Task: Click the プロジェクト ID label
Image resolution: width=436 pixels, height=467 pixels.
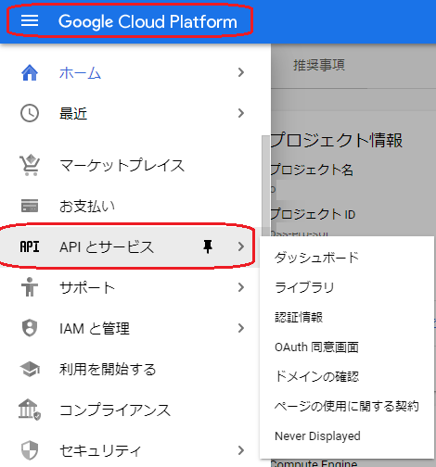Action: tap(313, 214)
